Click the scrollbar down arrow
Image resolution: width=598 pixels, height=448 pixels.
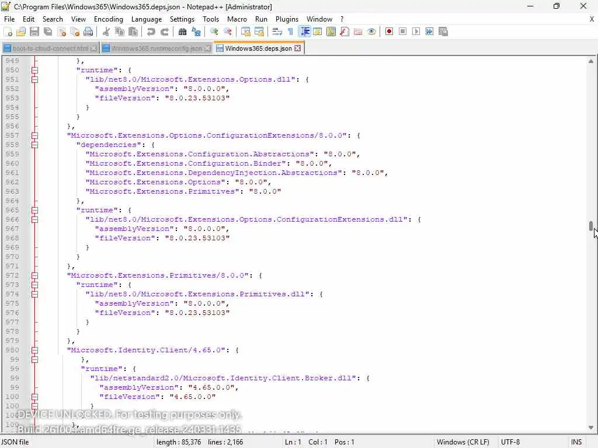click(591, 428)
